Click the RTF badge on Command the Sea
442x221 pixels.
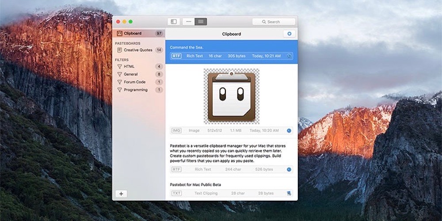(x=176, y=56)
